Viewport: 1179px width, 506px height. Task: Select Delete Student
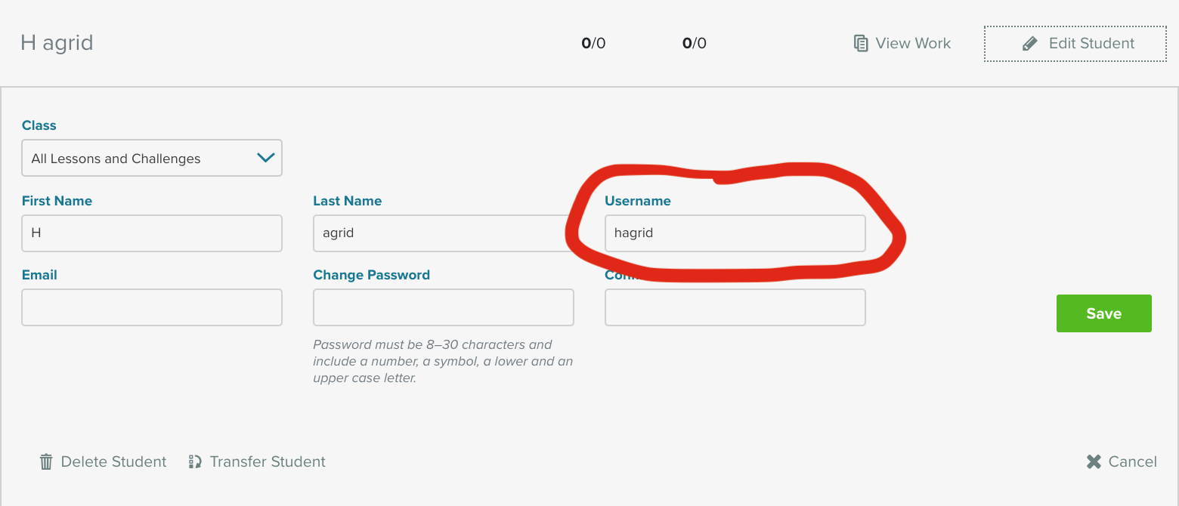point(102,461)
